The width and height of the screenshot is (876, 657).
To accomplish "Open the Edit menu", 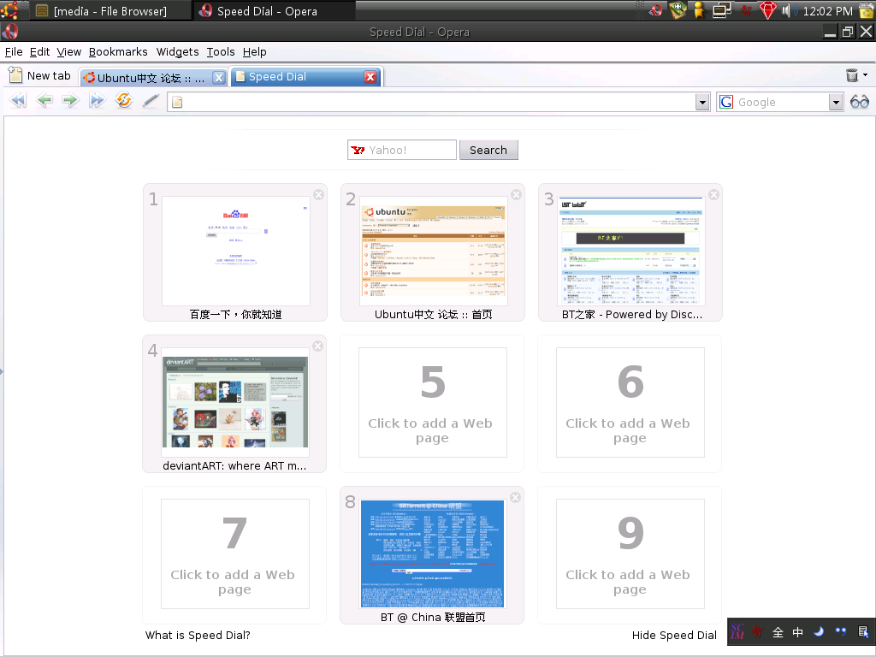I will [x=39, y=52].
